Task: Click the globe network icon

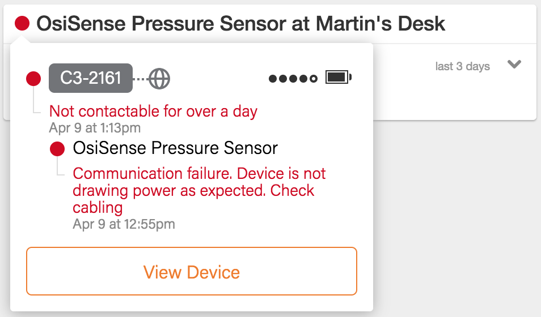Action: pyautogui.click(x=160, y=78)
